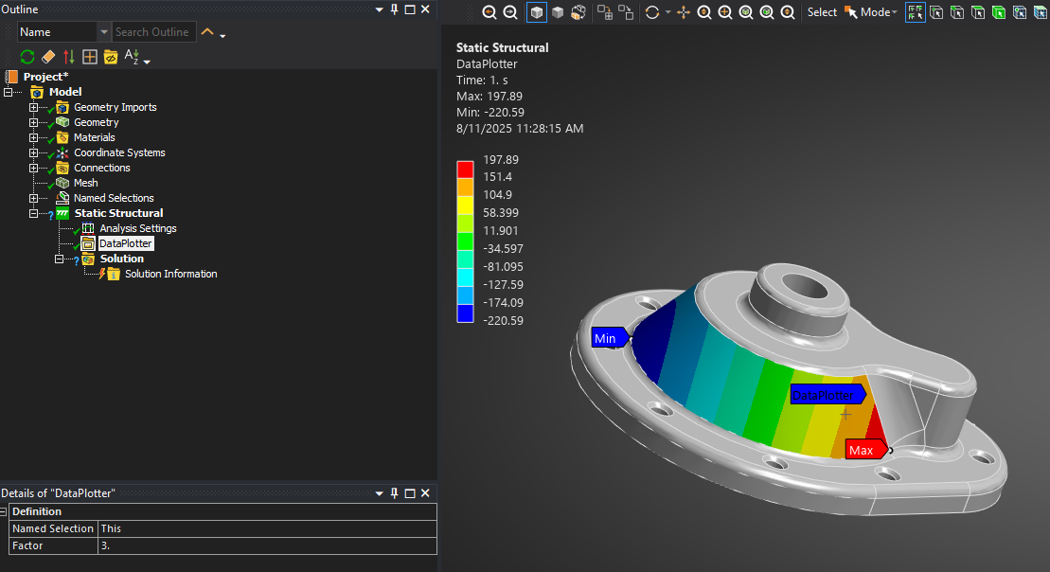Toggle the box select mode button
The width and height of the screenshot is (1050, 572).
[x=916, y=12]
